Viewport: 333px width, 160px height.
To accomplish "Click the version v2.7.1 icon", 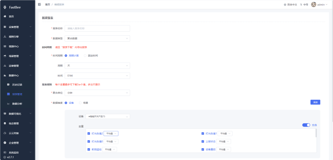I will point(5,158).
